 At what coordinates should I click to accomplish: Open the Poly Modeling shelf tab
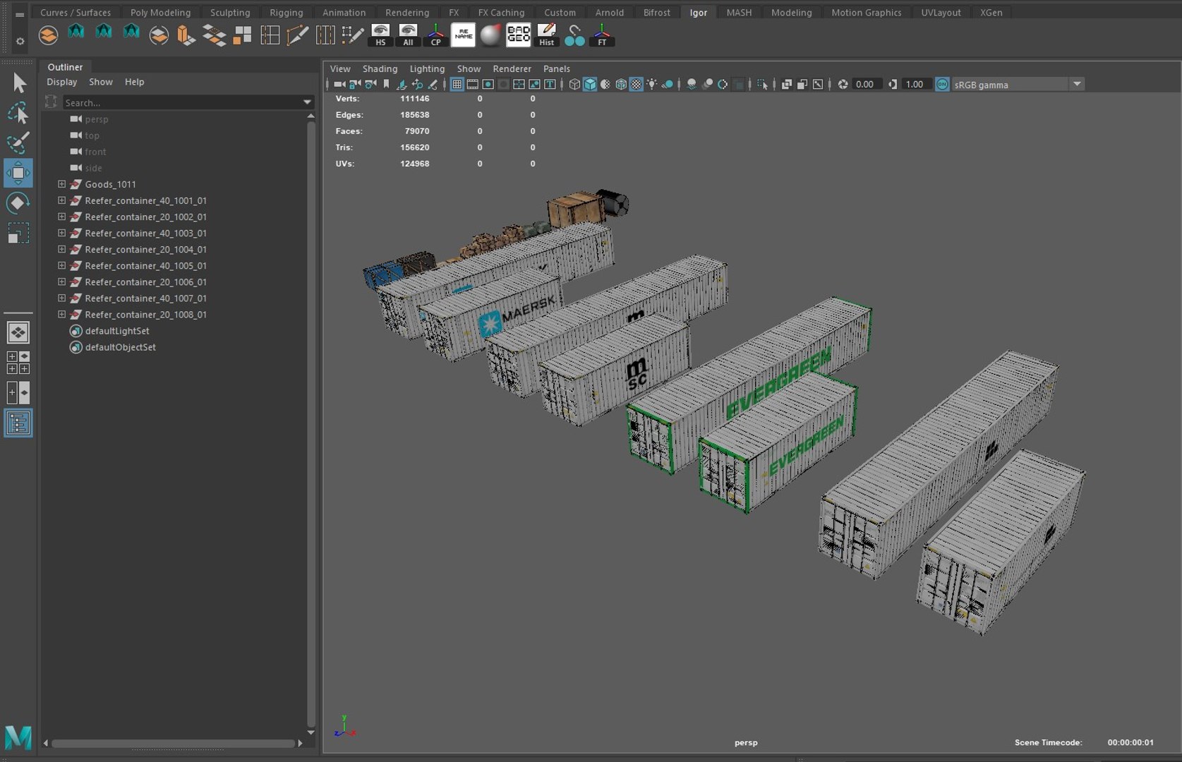(160, 13)
